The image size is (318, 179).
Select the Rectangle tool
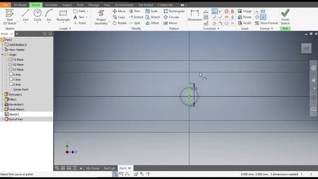click(x=63, y=15)
